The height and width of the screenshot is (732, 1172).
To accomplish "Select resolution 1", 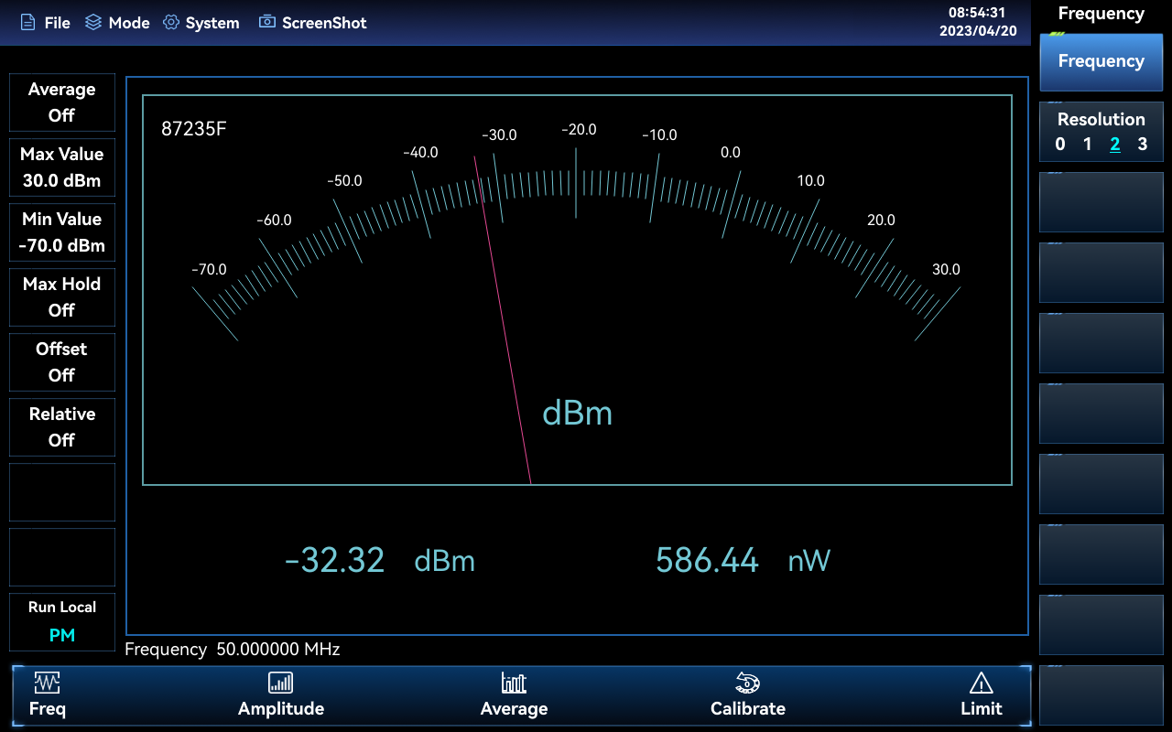I will 1087,145.
